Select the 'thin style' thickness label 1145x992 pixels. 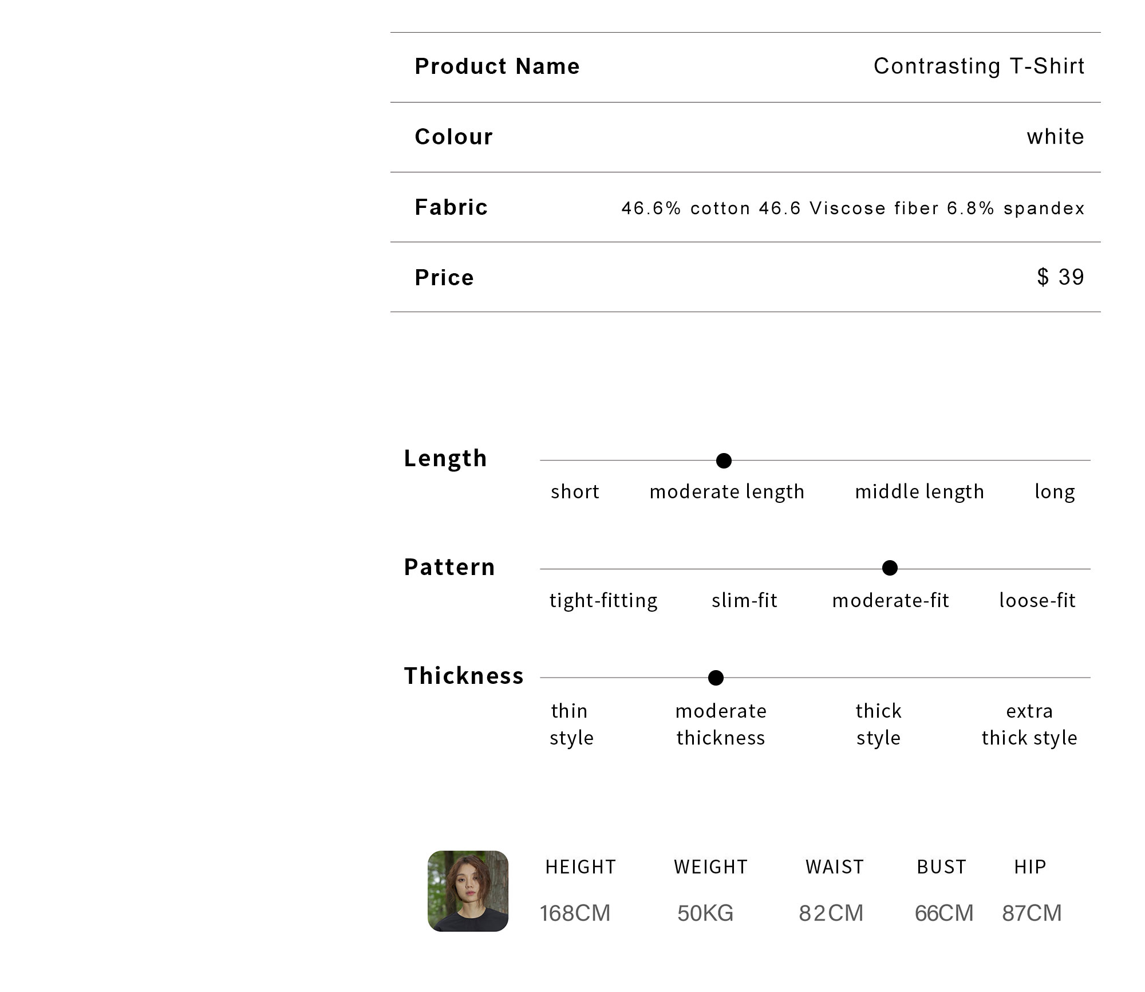(x=571, y=724)
